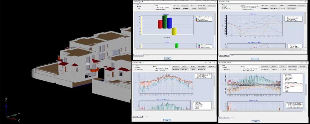Click Close in the bar chart results window
This screenshot has height=124, width=310.
coord(168,58)
